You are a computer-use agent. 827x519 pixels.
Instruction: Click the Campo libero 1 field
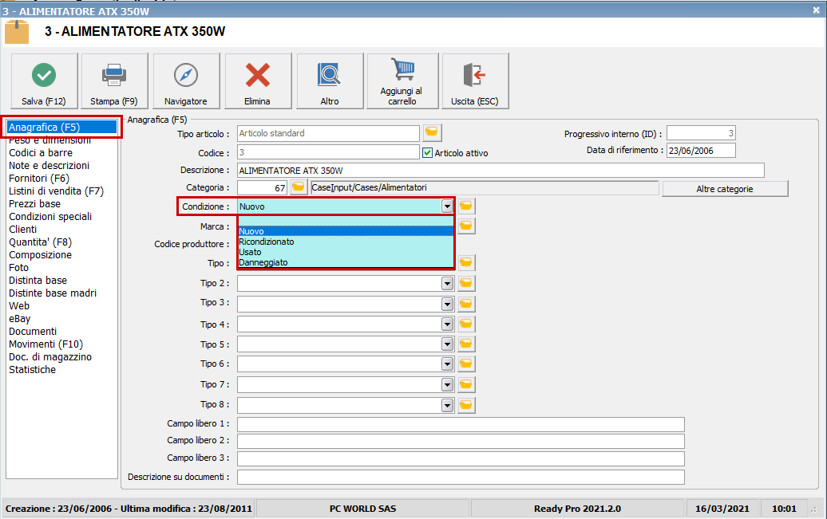[461, 424]
